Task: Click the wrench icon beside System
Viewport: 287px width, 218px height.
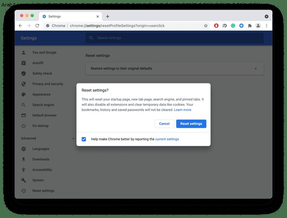Action: [24, 180]
